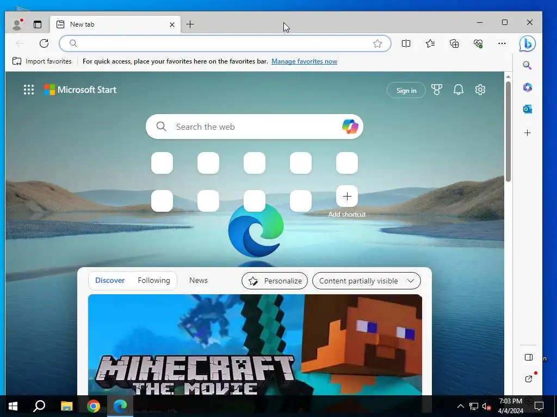The width and height of the screenshot is (557, 417).
Task: Click the browser Back arrow
Action: [x=20, y=43]
